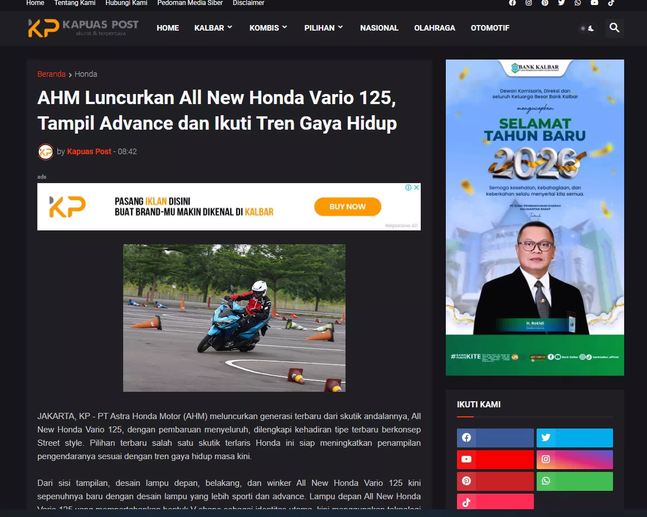The height and width of the screenshot is (517, 647).
Task: Open Bank Kalbar Selamat Tahun Baru ad
Action: click(x=535, y=218)
